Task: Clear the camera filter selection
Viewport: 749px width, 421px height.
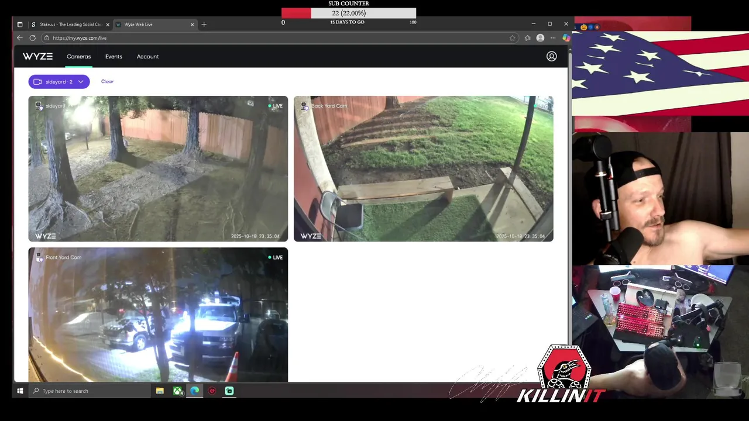Action: coord(107,82)
